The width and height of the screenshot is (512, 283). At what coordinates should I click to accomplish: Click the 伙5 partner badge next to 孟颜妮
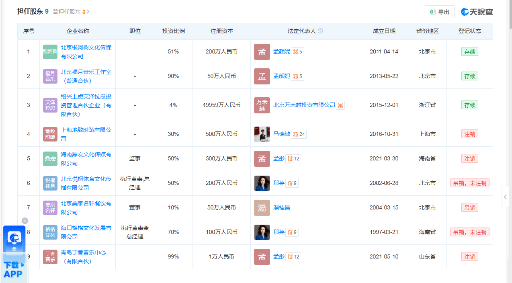pyautogui.click(x=297, y=51)
